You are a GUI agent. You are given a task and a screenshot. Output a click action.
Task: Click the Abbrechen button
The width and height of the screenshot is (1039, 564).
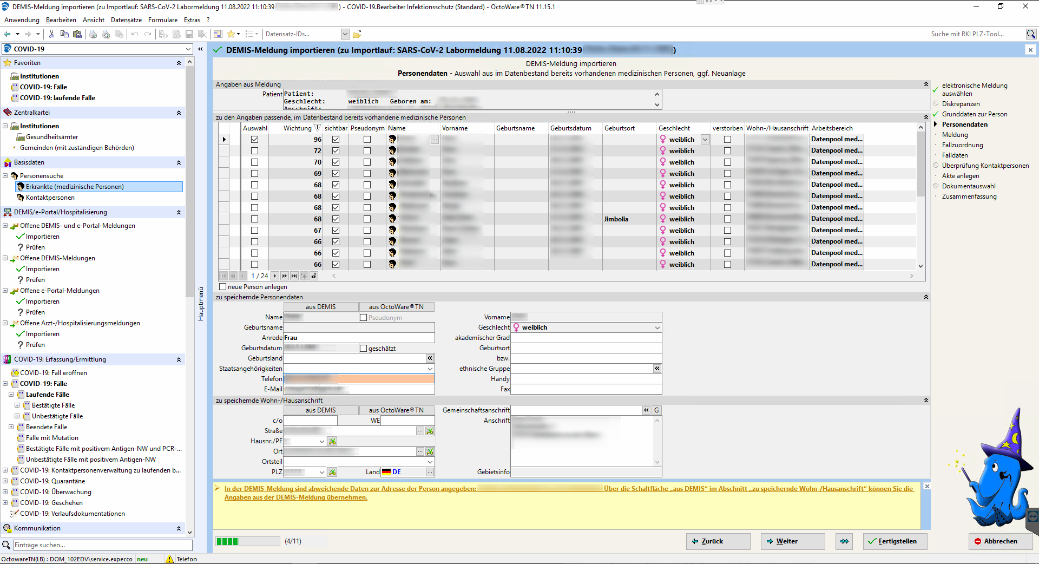(1000, 541)
